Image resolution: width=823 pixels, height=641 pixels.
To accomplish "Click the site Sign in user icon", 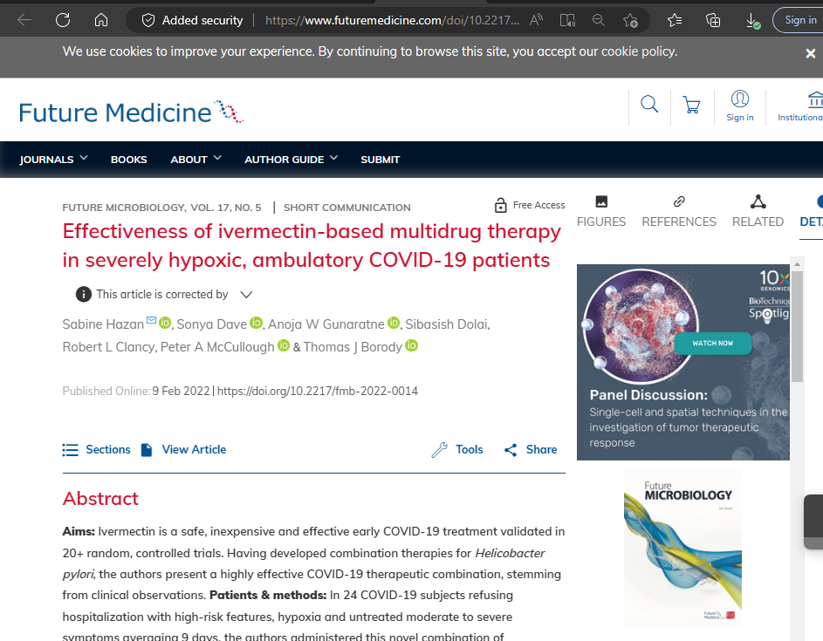I will 739,106.
